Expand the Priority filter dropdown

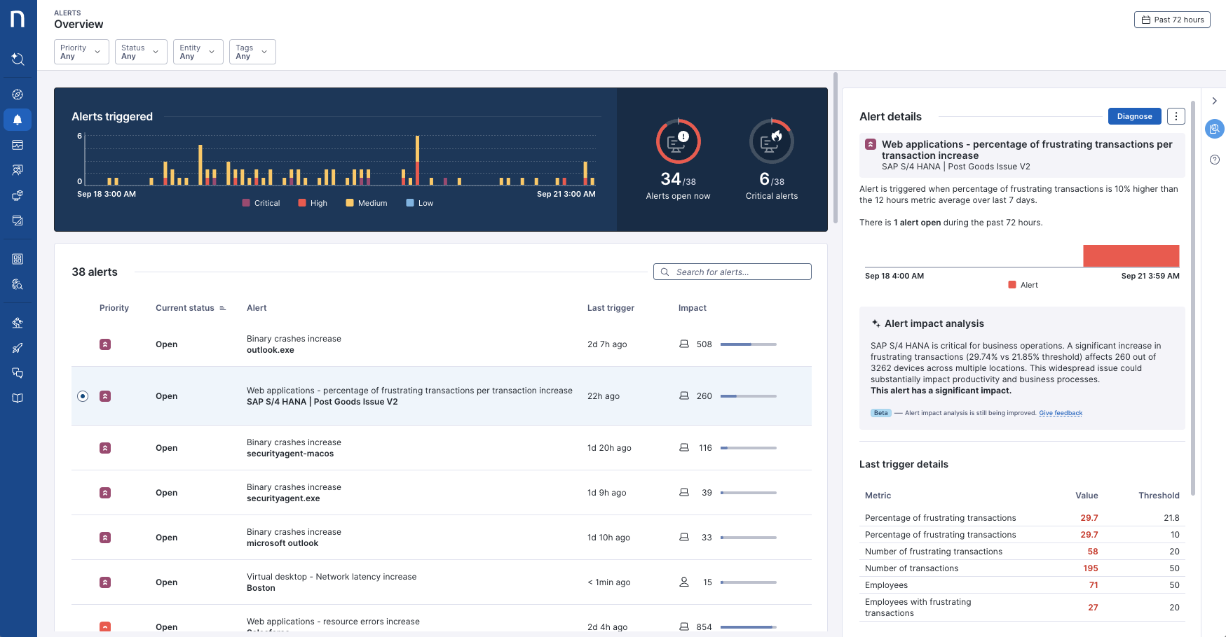click(81, 52)
